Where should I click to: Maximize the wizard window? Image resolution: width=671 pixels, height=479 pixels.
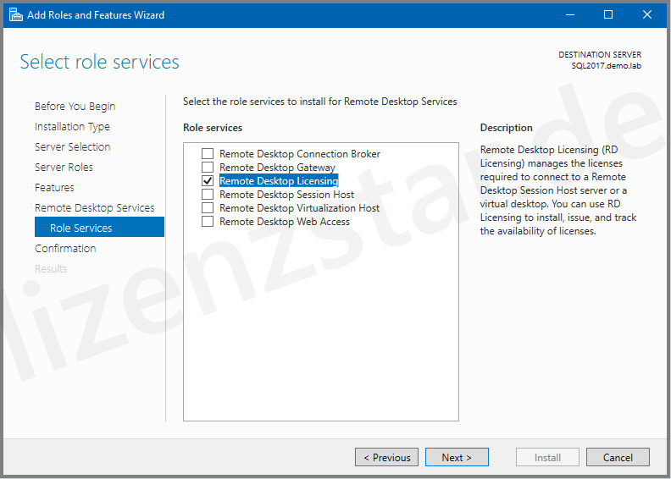(608, 14)
